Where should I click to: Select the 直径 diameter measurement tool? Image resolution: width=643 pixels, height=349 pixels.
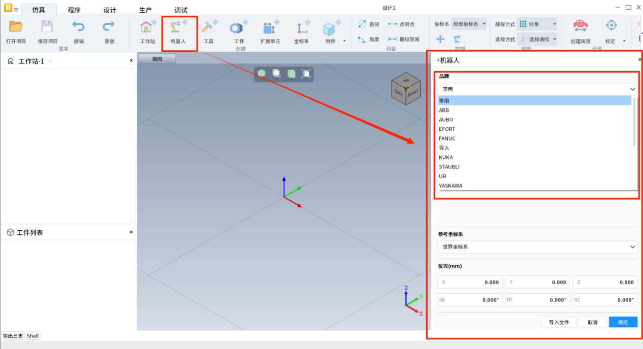pyautogui.click(x=368, y=24)
